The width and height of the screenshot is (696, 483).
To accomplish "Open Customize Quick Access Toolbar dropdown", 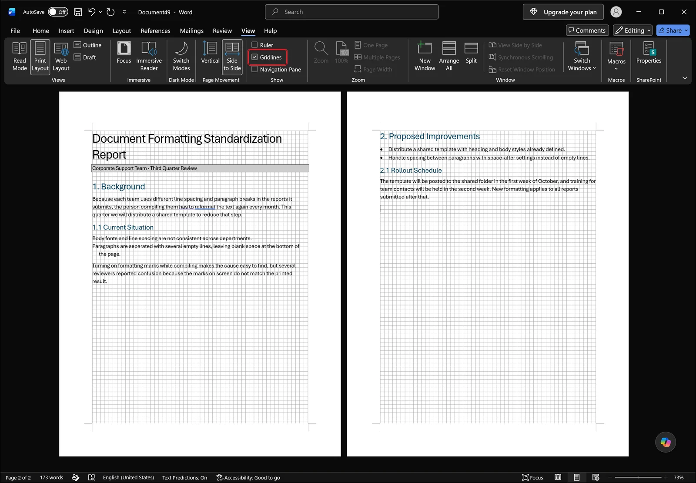I will (x=124, y=12).
